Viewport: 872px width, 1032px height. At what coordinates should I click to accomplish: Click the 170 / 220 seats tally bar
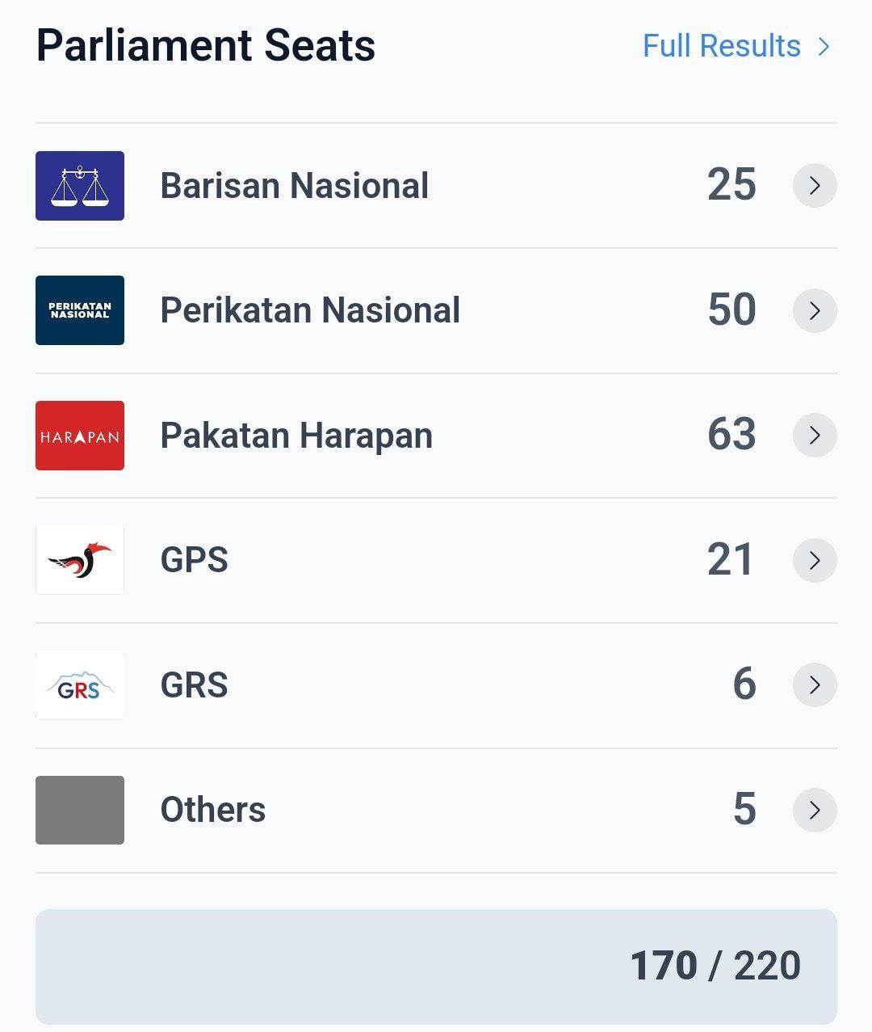(436, 966)
